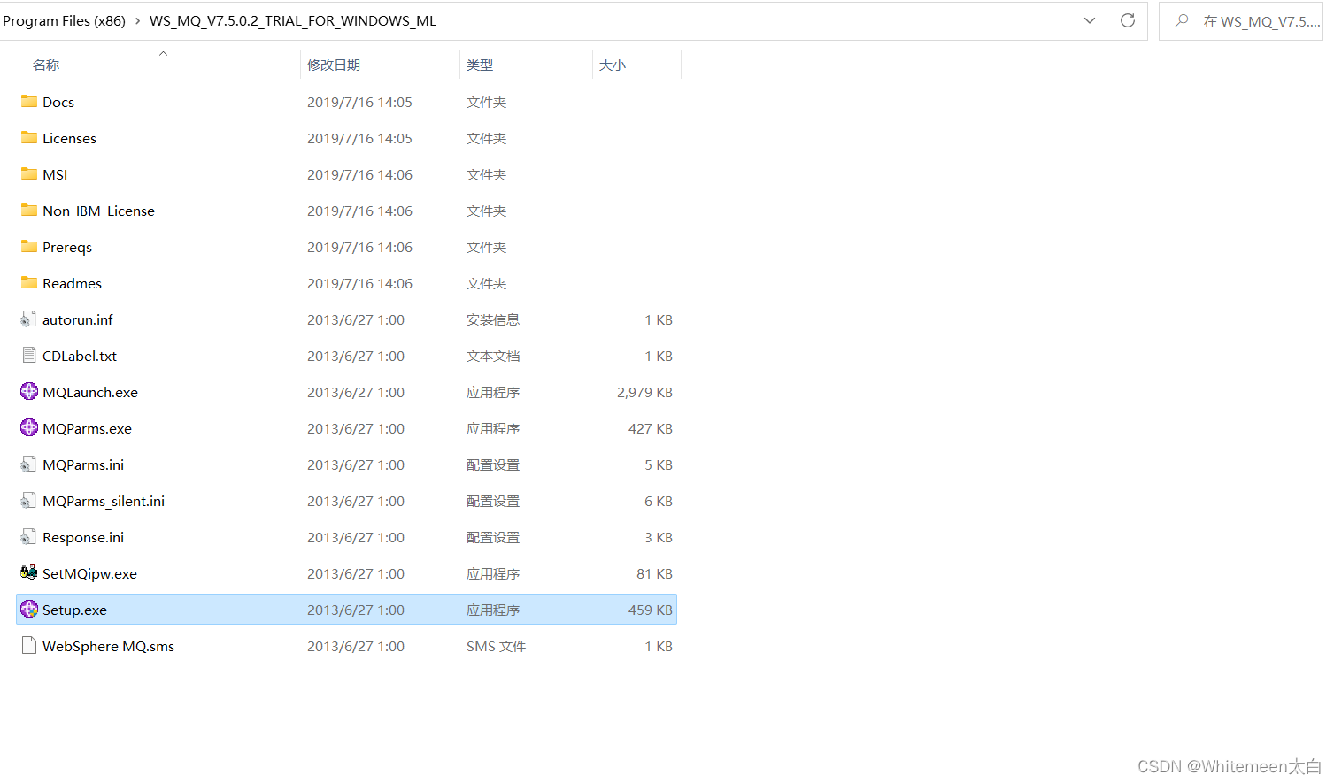The width and height of the screenshot is (1334, 783).
Task: Click the 2,979 KB size value
Action: [644, 392]
